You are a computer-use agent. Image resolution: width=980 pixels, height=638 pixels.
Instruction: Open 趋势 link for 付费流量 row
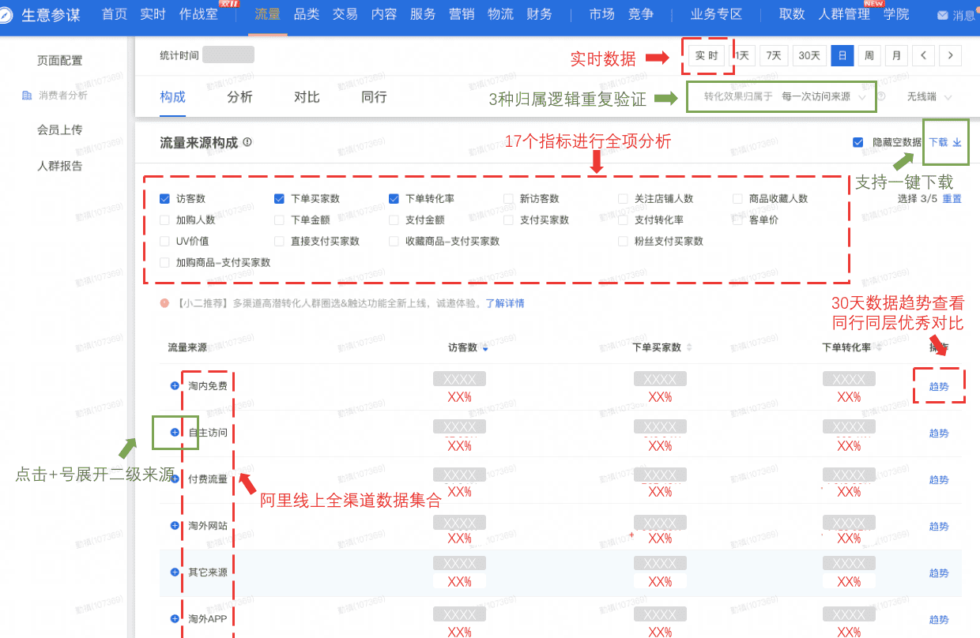click(939, 480)
